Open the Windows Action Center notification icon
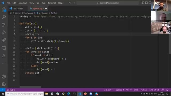 point(168,94)
